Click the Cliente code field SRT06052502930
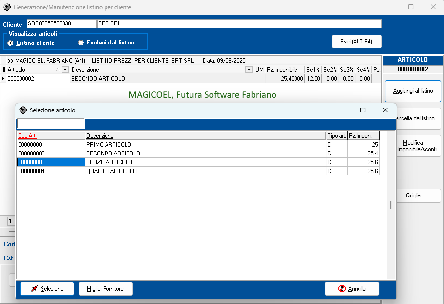The height and width of the screenshot is (304, 444). point(62,23)
